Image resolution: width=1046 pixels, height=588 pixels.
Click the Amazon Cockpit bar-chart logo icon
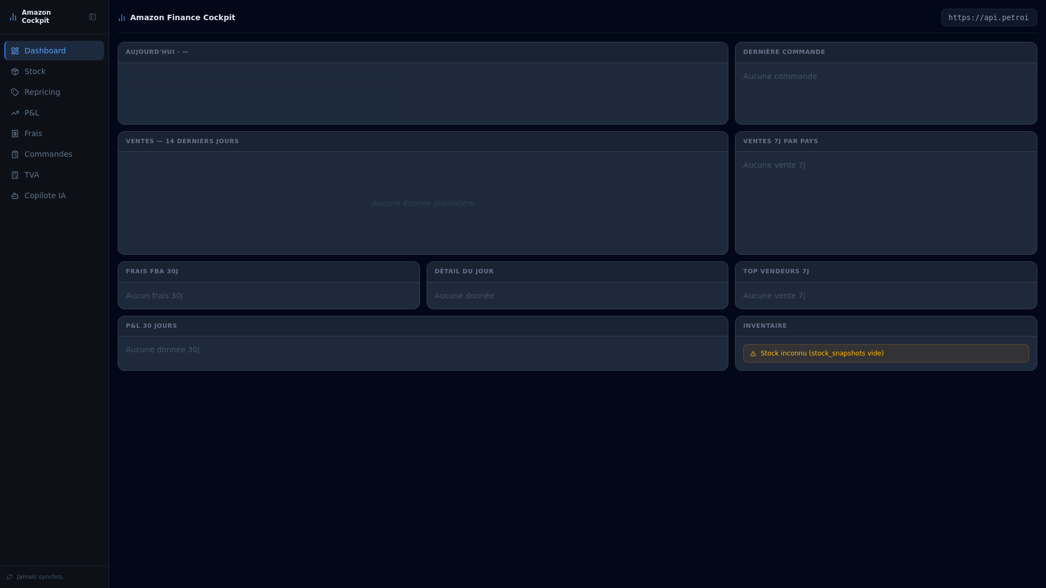pyautogui.click(x=13, y=17)
